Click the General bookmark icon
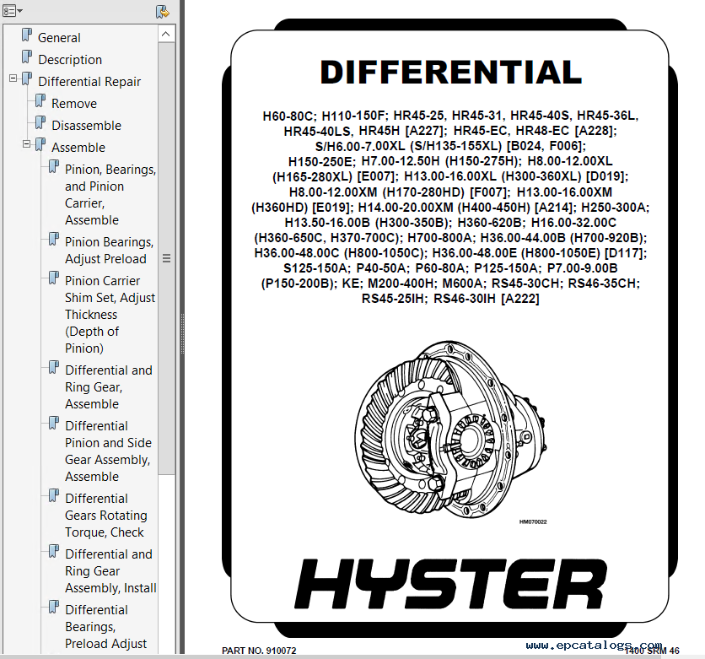 [27, 35]
